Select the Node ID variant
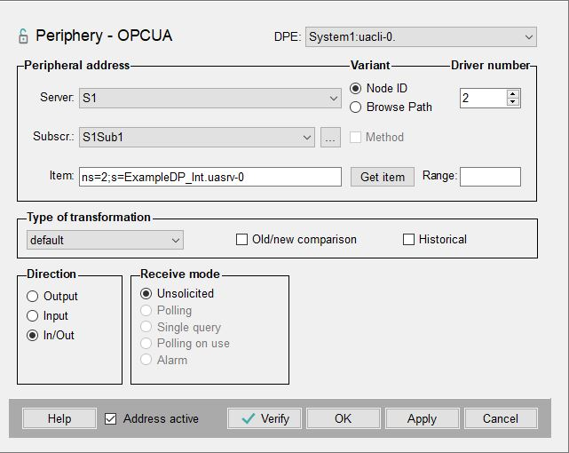569x453 pixels. [356, 89]
